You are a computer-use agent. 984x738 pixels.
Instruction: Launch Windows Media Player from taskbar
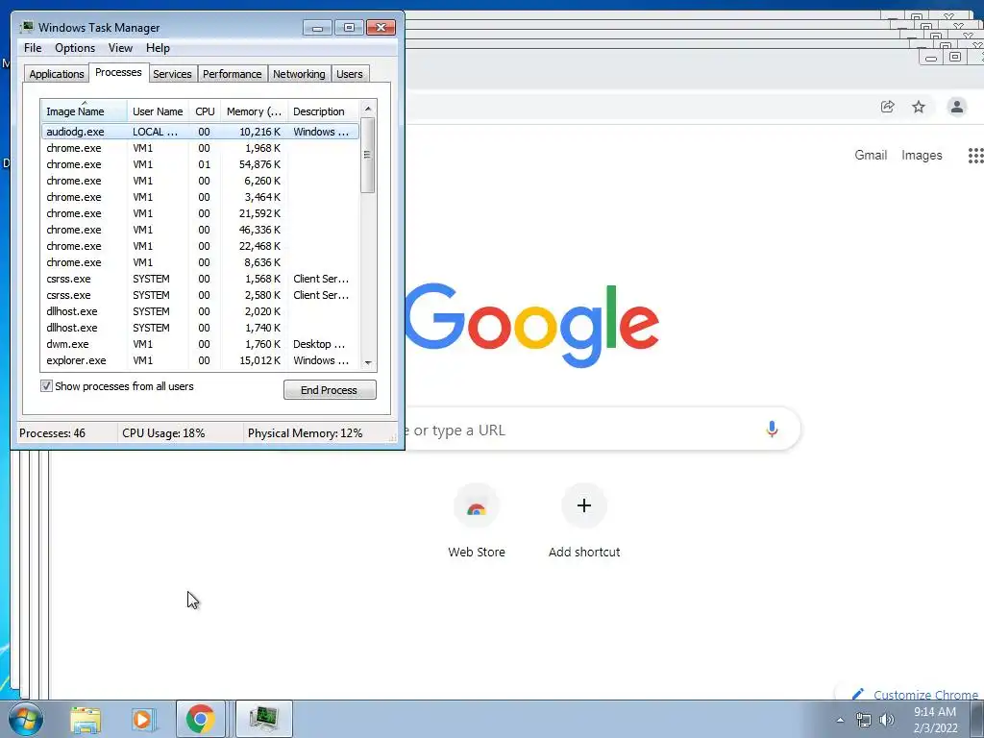(x=143, y=719)
